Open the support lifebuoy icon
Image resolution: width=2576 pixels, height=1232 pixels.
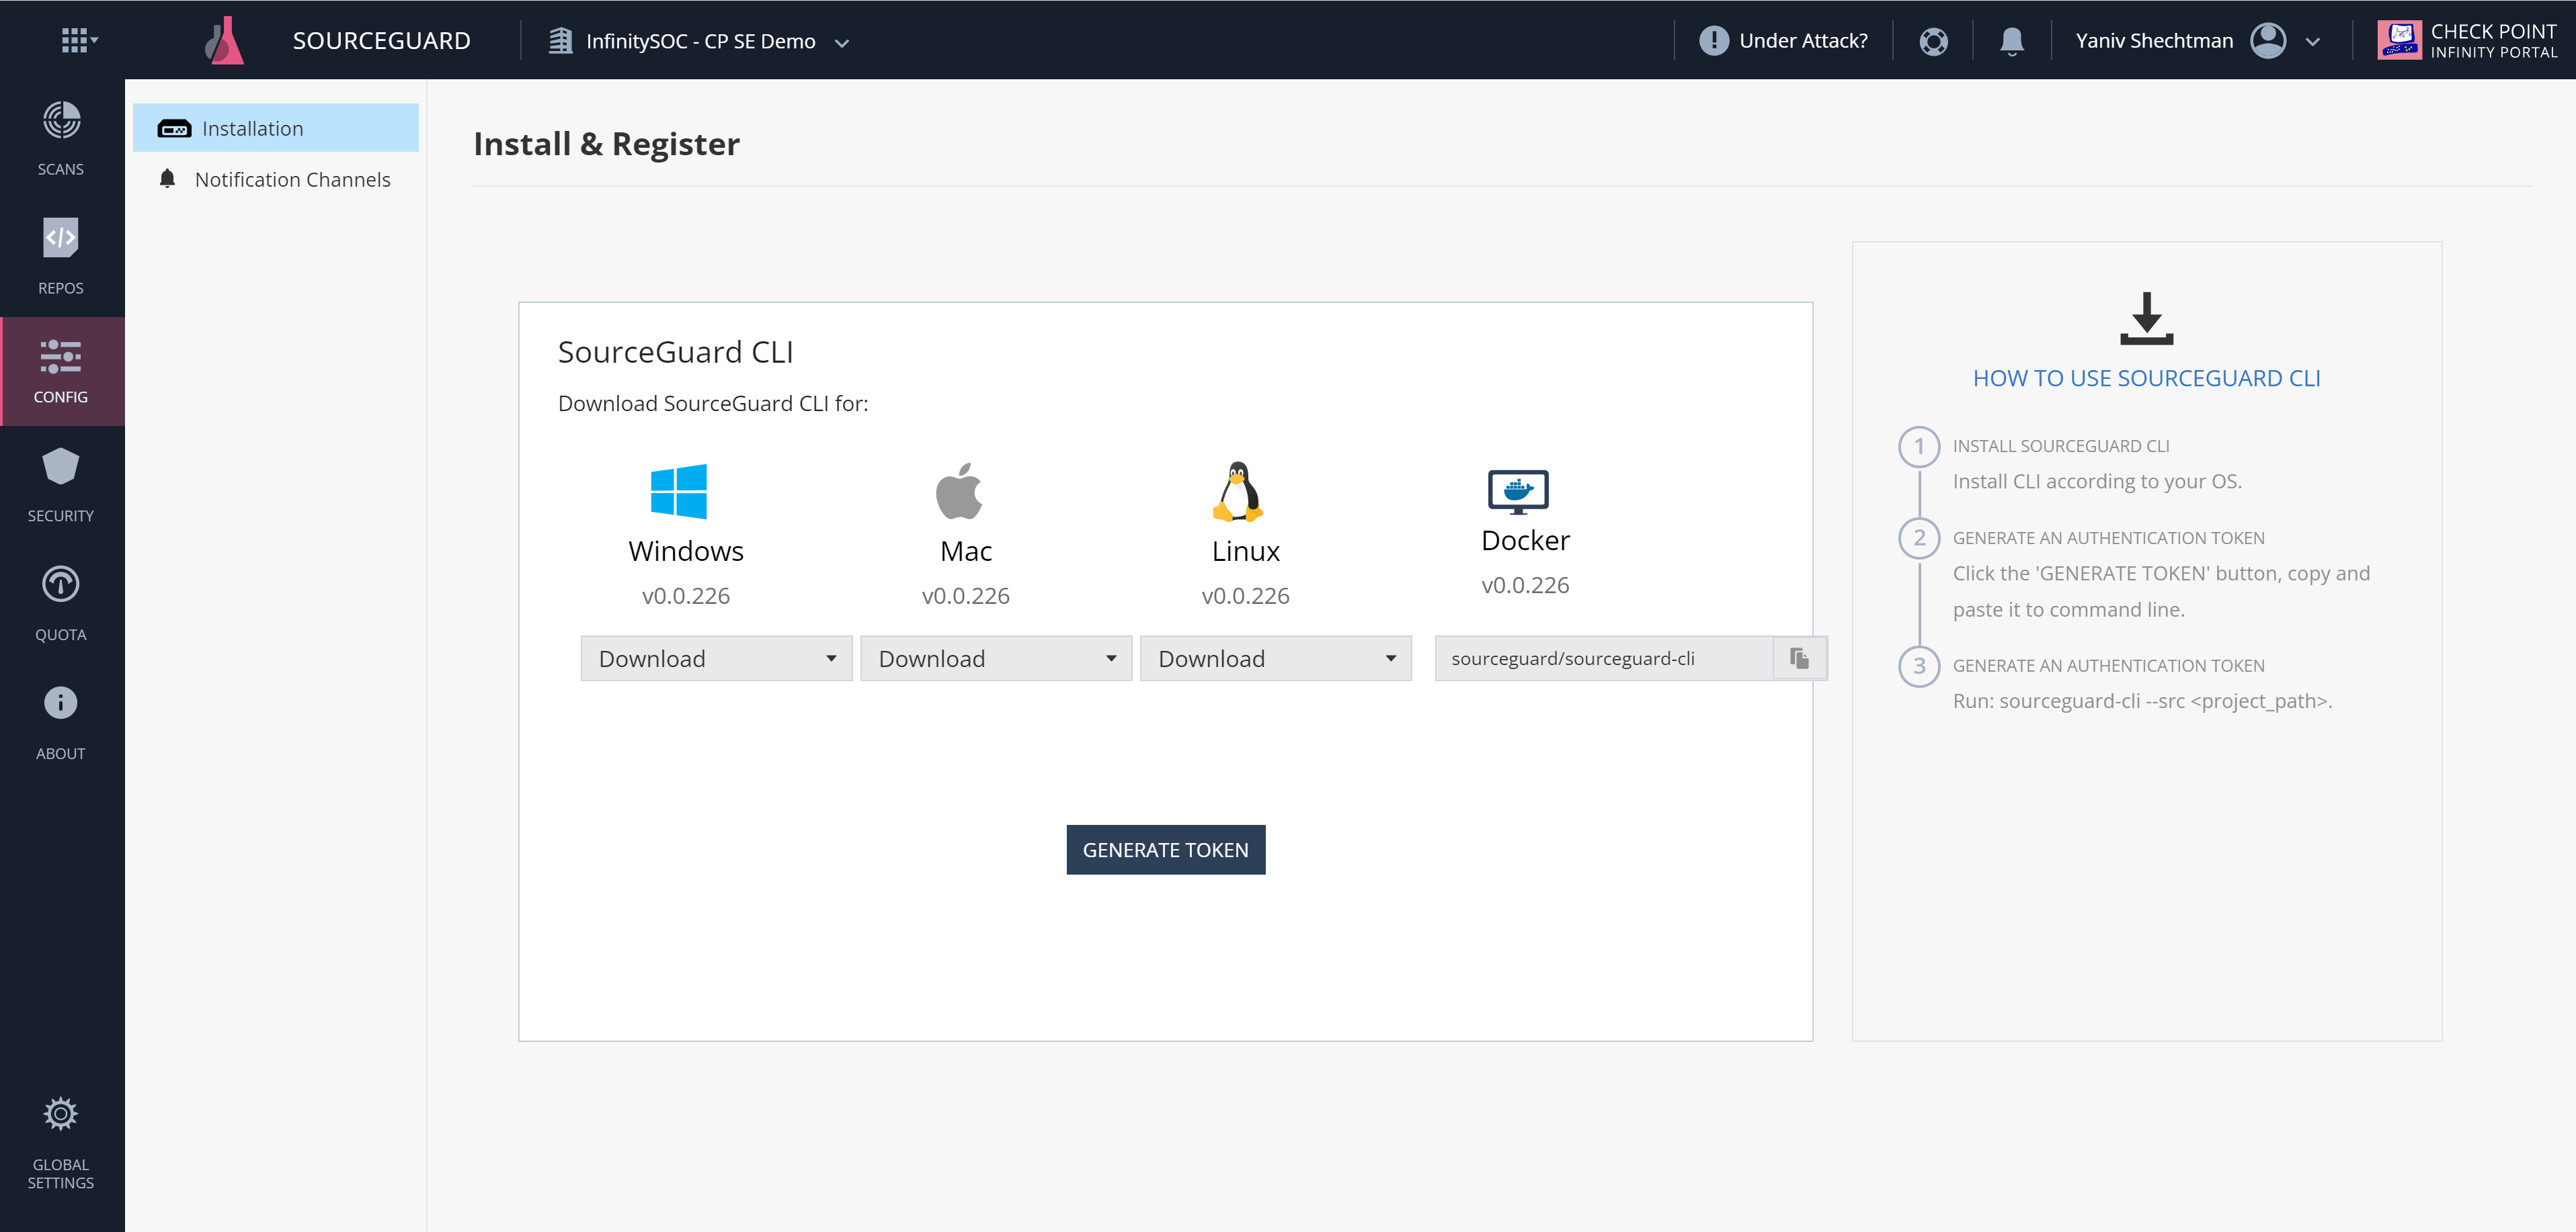pos(1933,41)
